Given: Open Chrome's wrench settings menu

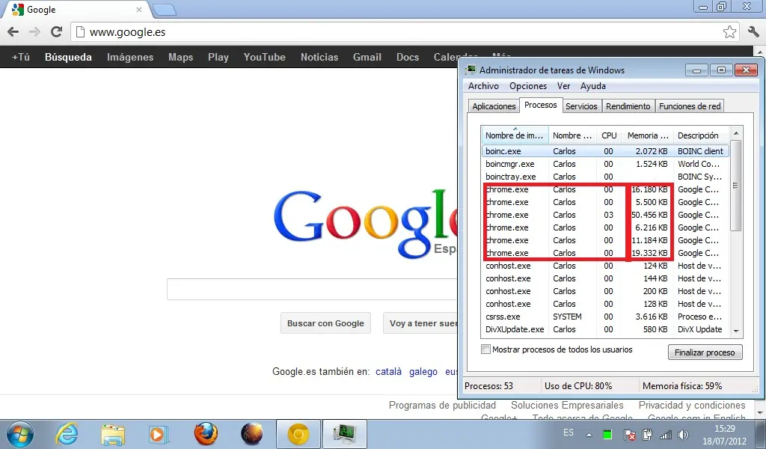Looking at the screenshot, I should 753,31.
